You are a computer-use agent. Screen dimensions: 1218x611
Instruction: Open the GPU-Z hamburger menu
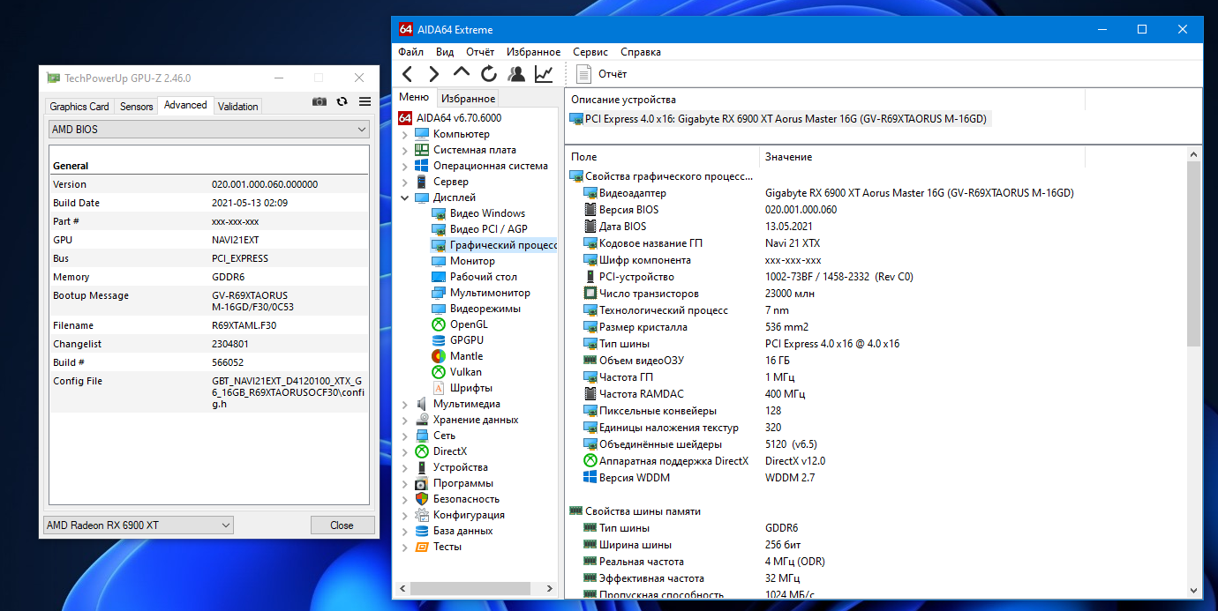(x=365, y=102)
